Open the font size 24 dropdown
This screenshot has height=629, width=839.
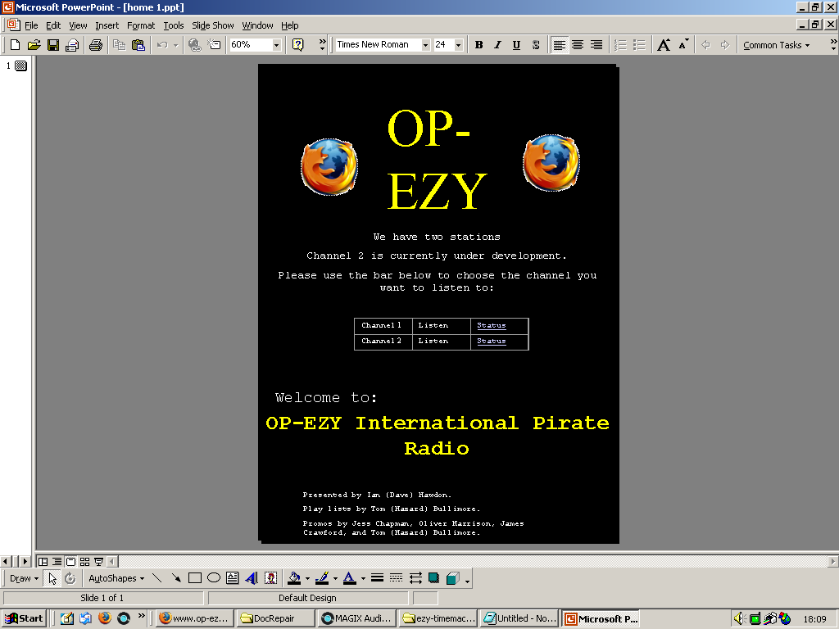tap(458, 45)
